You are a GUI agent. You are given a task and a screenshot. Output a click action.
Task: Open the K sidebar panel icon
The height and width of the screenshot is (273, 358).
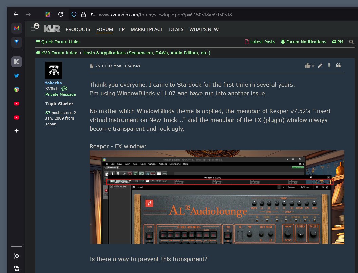pyautogui.click(x=16, y=62)
